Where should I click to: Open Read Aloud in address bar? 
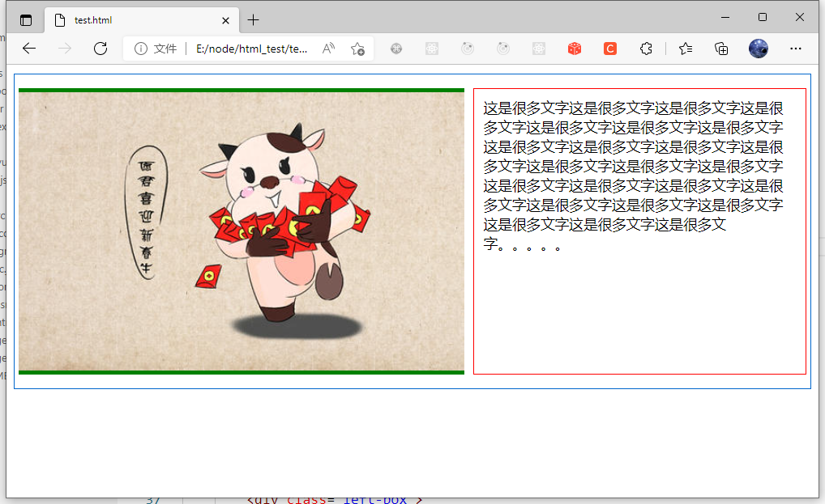coord(328,49)
